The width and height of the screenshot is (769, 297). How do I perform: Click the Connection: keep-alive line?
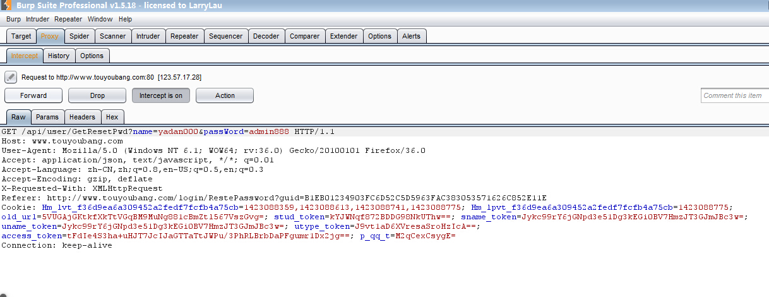pos(57,245)
